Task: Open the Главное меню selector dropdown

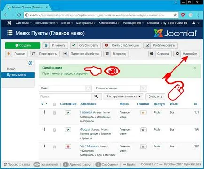Action: point(120,88)
